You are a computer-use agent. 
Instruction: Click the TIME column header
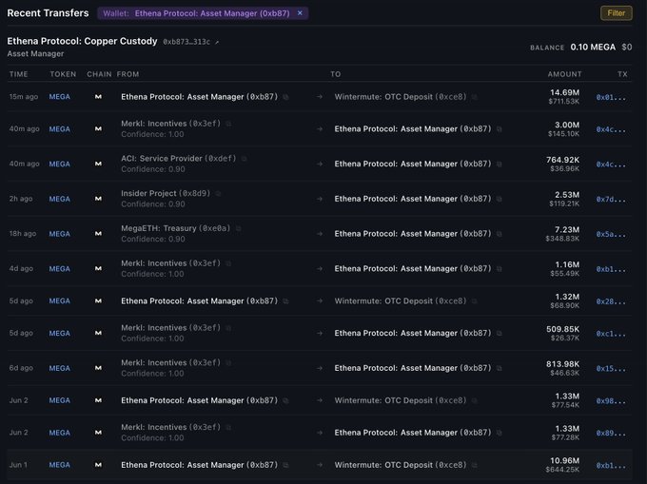coord(19,74)
